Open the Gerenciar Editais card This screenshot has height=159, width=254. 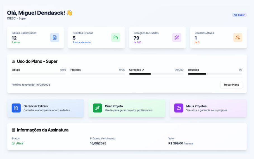coord(46,108)
